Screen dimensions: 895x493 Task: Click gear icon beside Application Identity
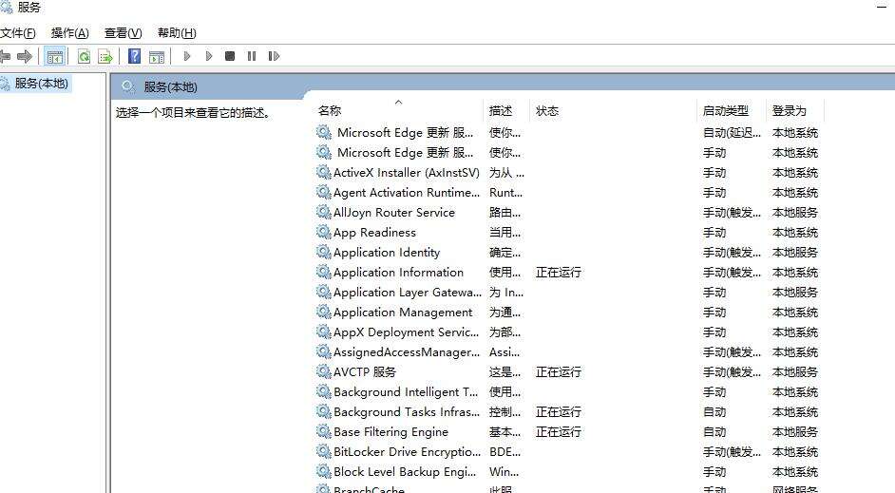(x=324, y=253)
